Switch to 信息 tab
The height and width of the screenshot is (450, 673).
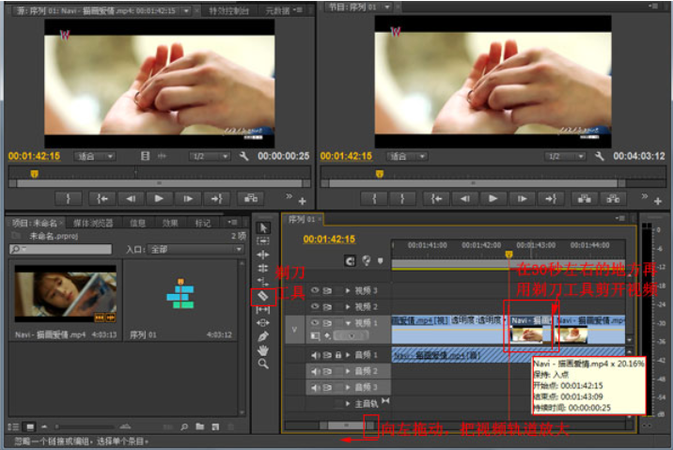[x=137, y=223]
